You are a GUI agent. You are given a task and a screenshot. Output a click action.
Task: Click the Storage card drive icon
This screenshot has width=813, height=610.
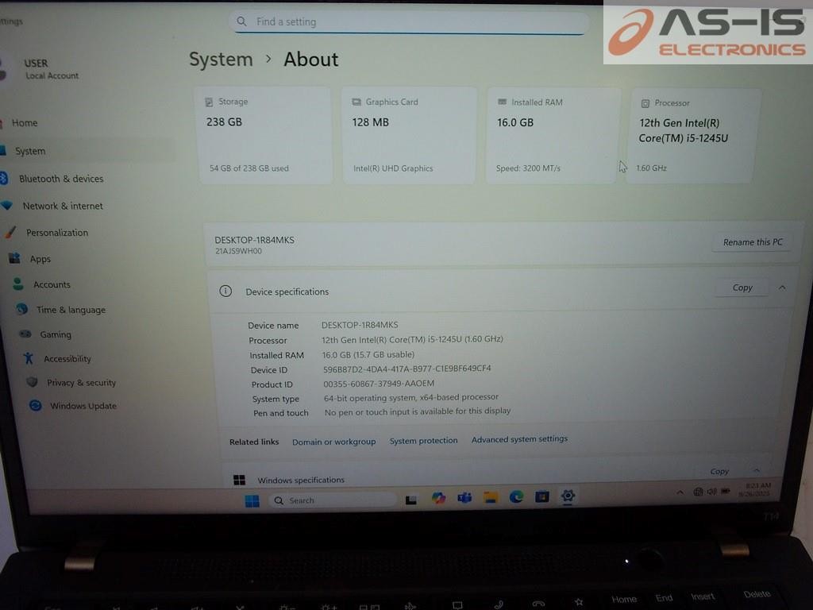(209, 102)
